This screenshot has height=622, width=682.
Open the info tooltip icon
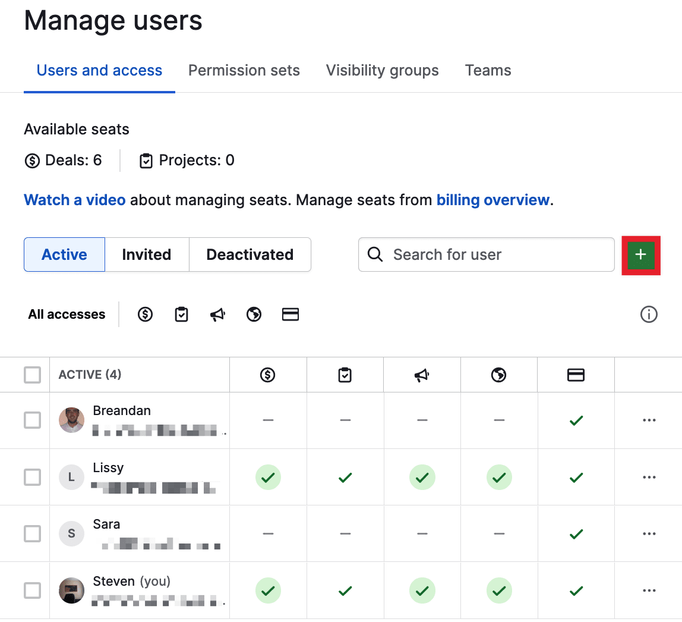click(649, 314)
